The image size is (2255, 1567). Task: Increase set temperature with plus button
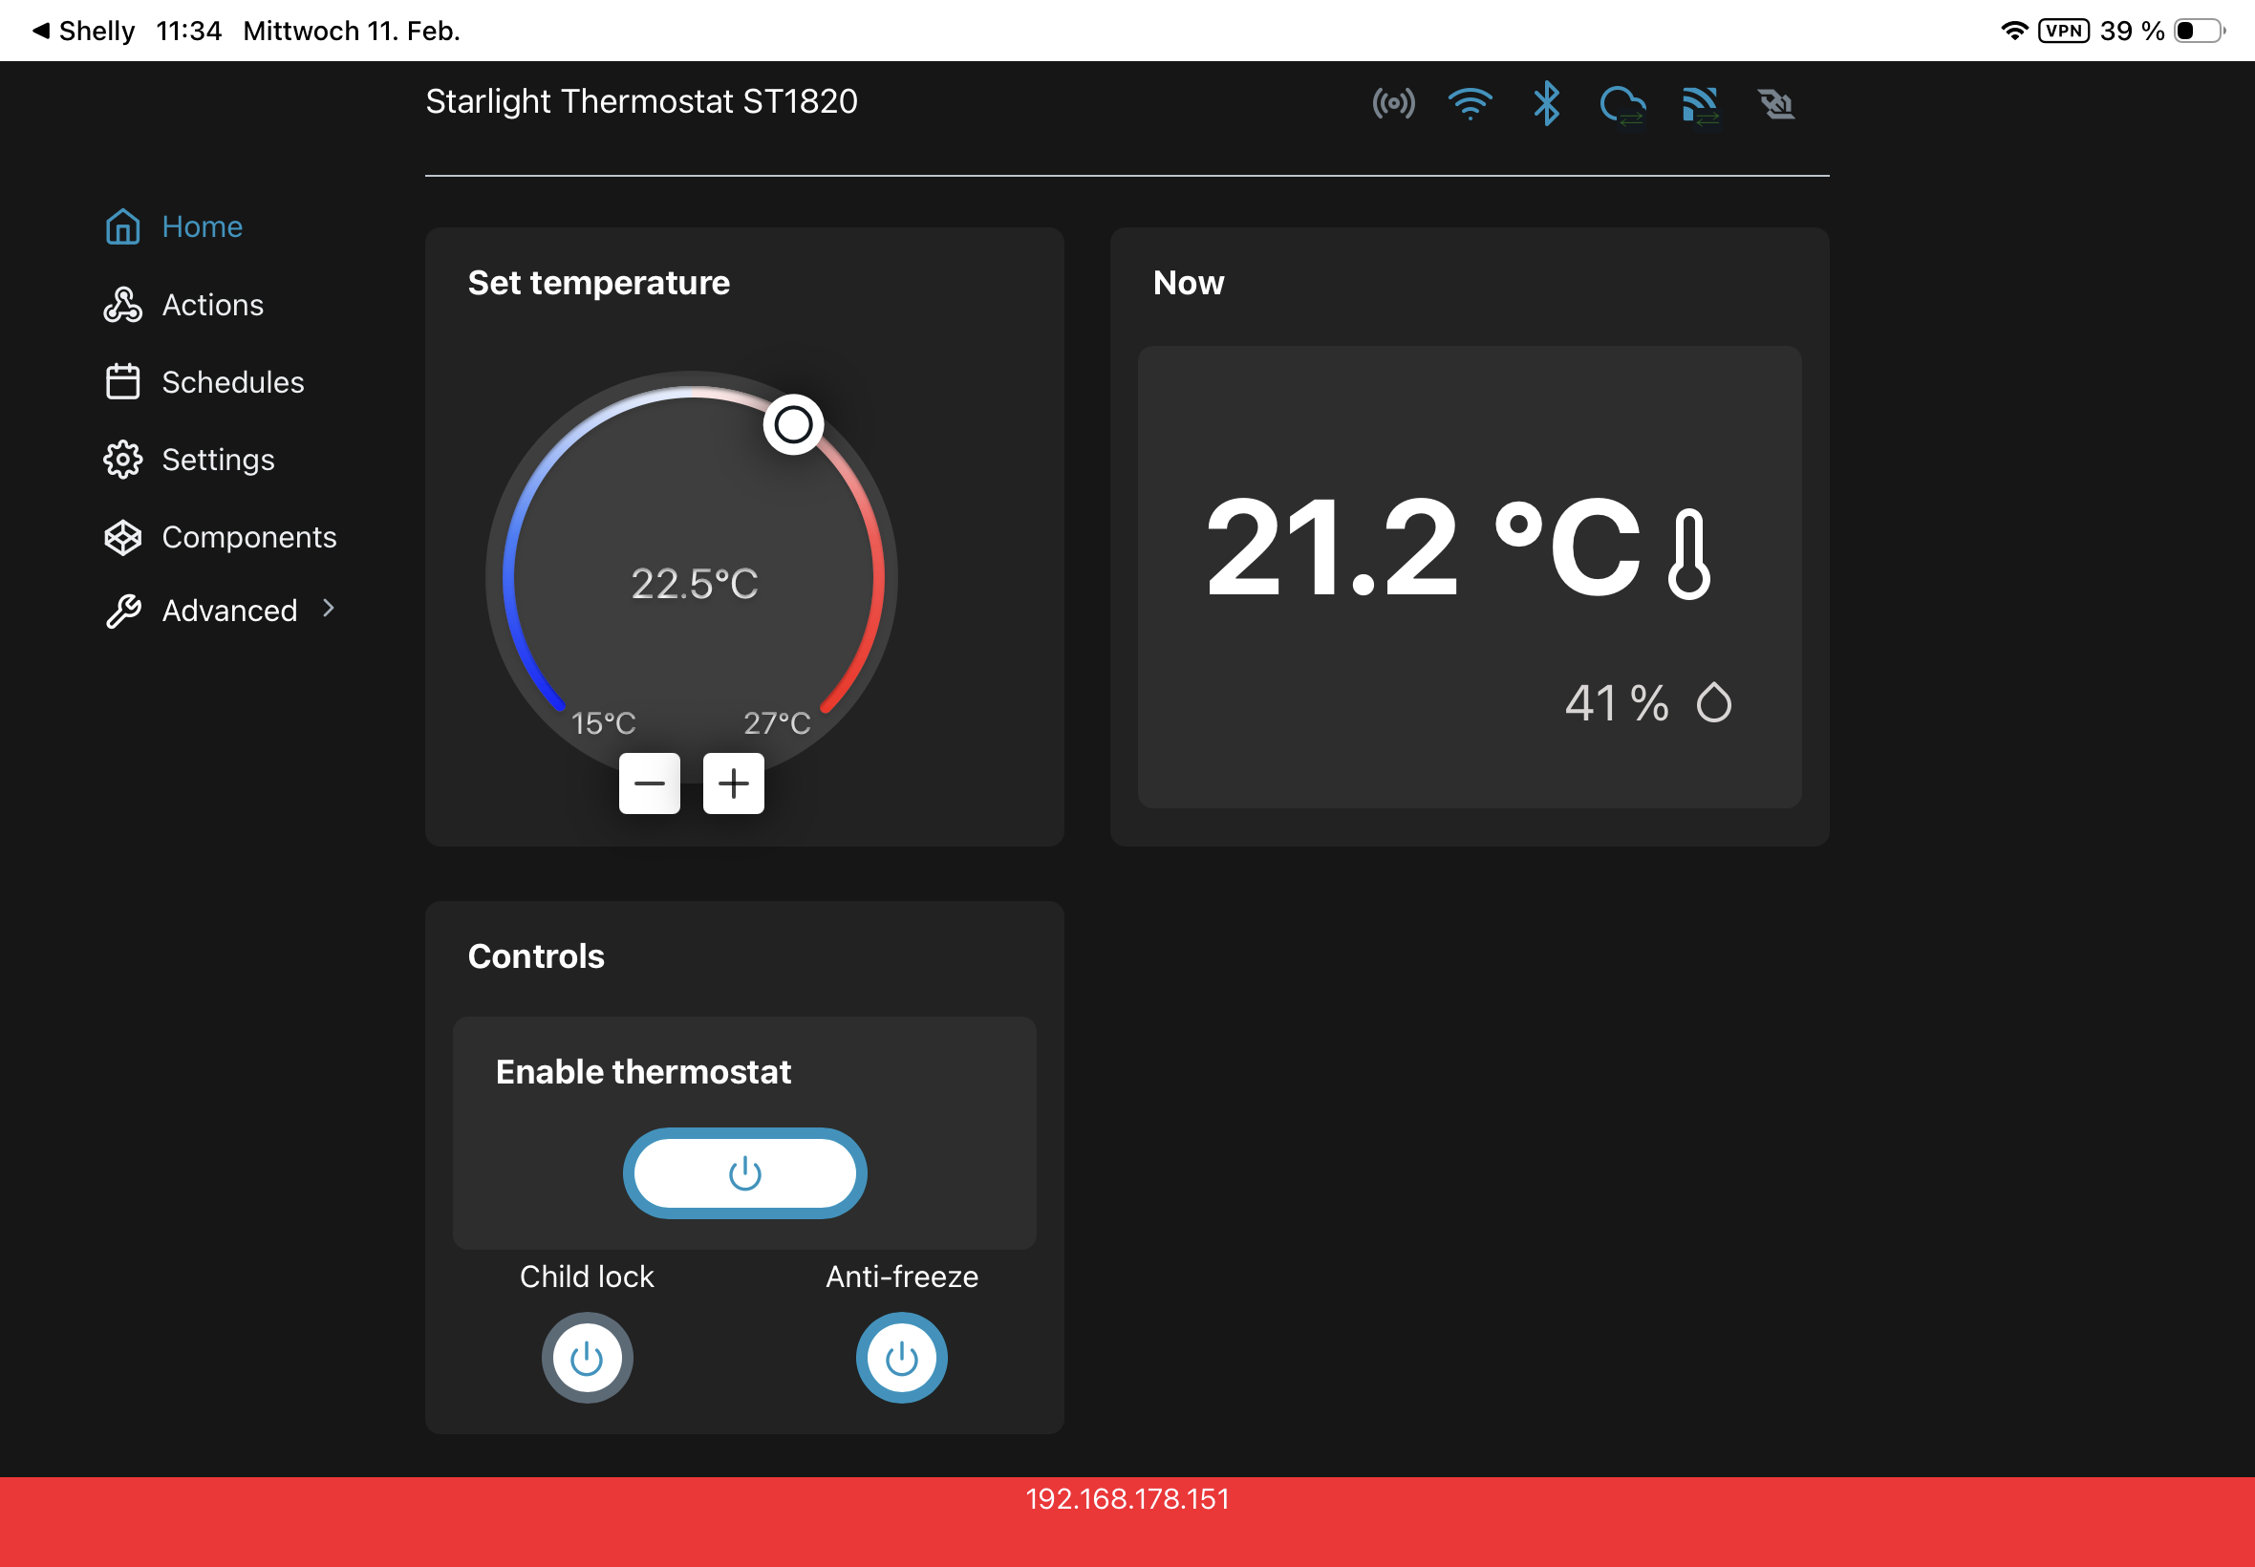733,783
